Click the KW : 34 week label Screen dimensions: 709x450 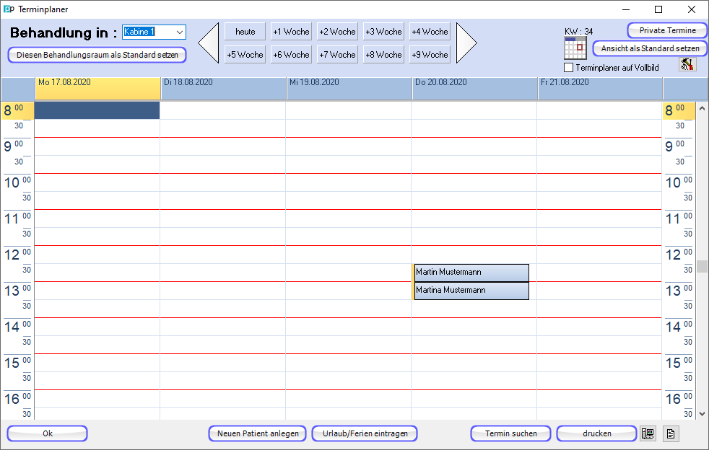pyautogui.click(x=578, y=31)
